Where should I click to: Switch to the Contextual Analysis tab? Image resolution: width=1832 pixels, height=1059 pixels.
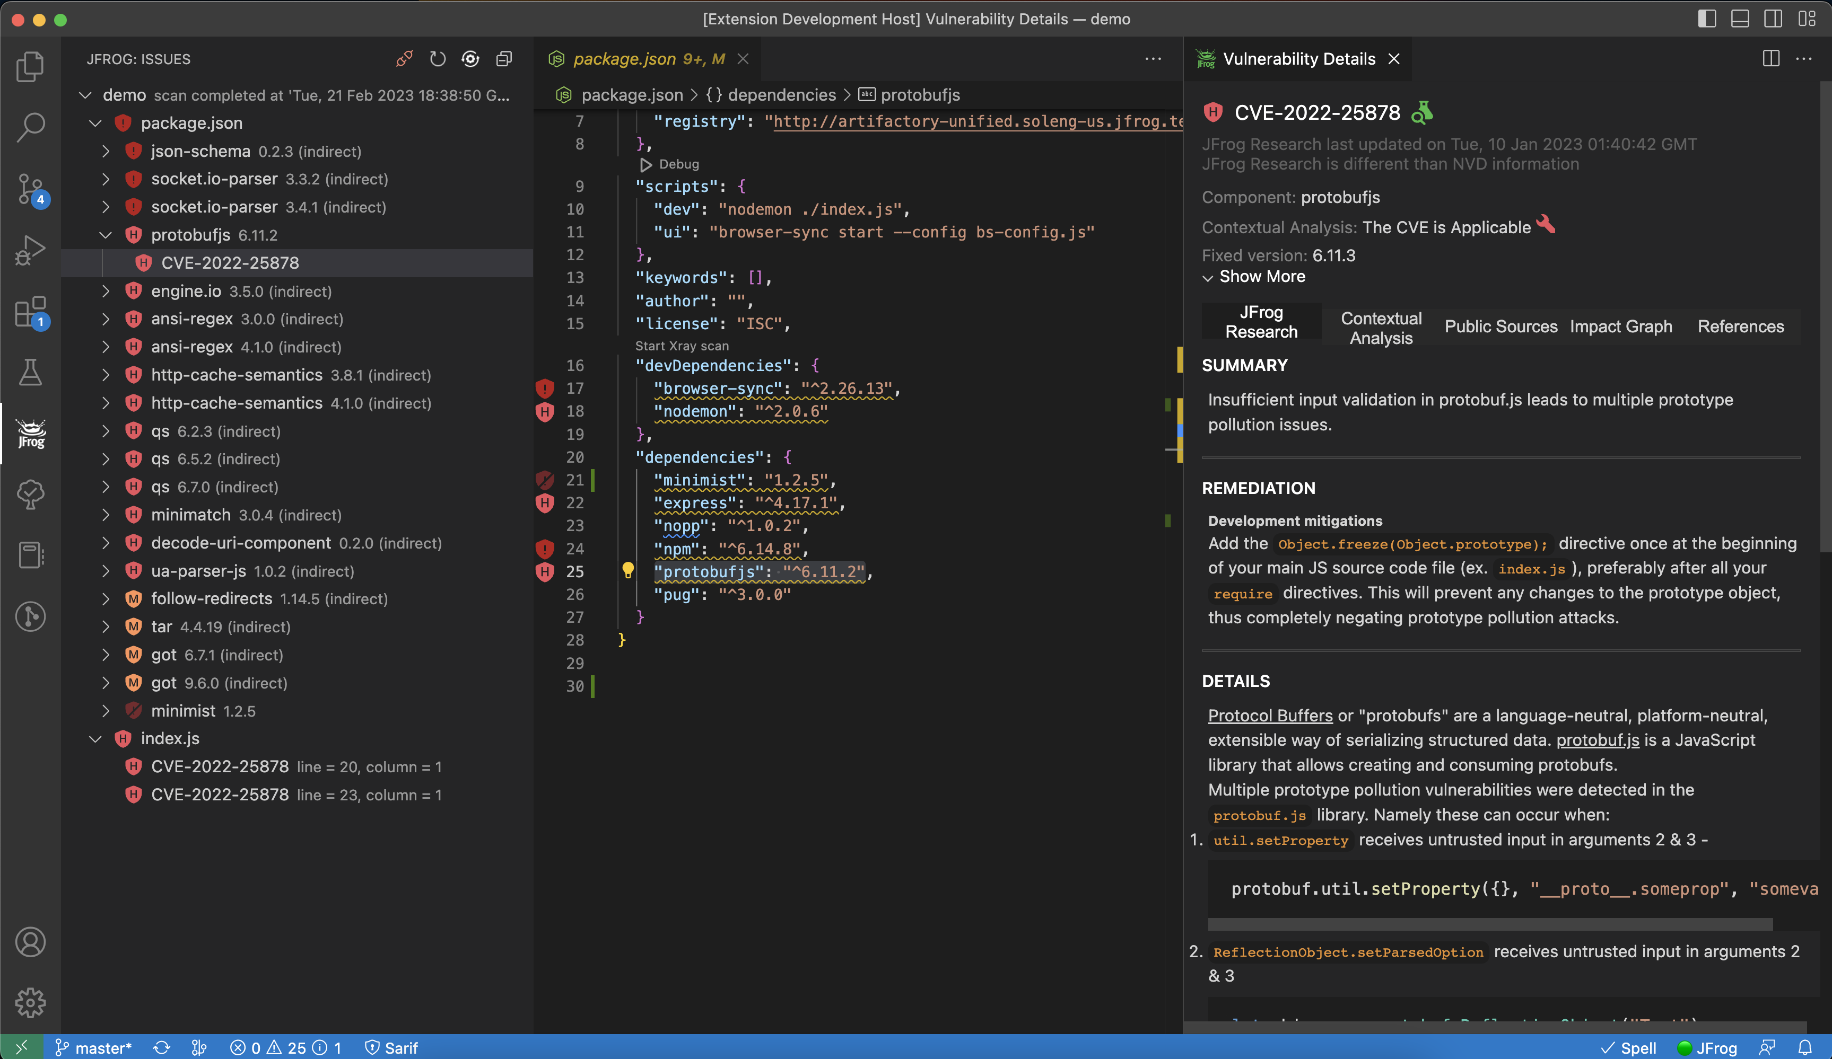tap(1381, 328)
